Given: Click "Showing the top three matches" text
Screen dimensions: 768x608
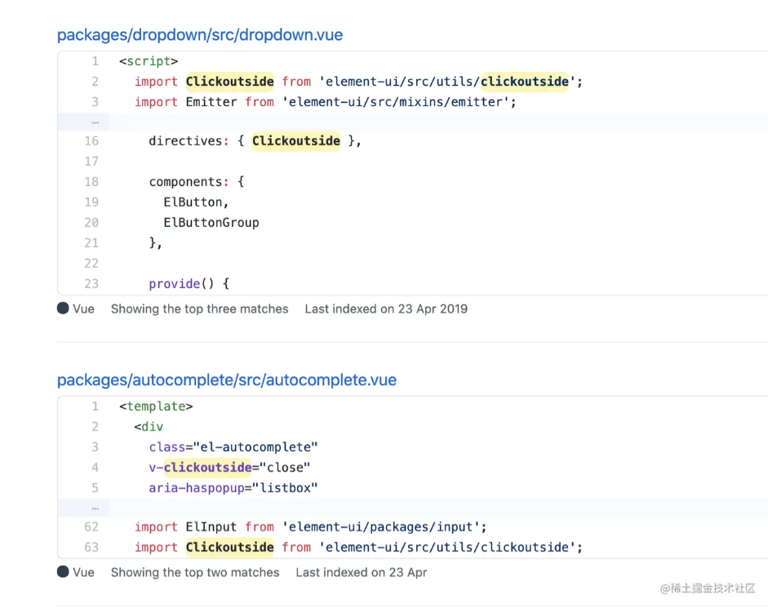Looking at the screenshot, I should pyautogui.click(x=199, y=308).
